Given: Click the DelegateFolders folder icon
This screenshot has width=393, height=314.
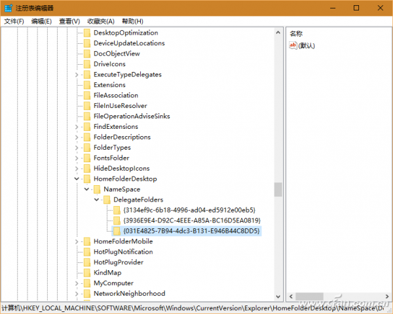Looking at the screenshot, I should (107, 200).
